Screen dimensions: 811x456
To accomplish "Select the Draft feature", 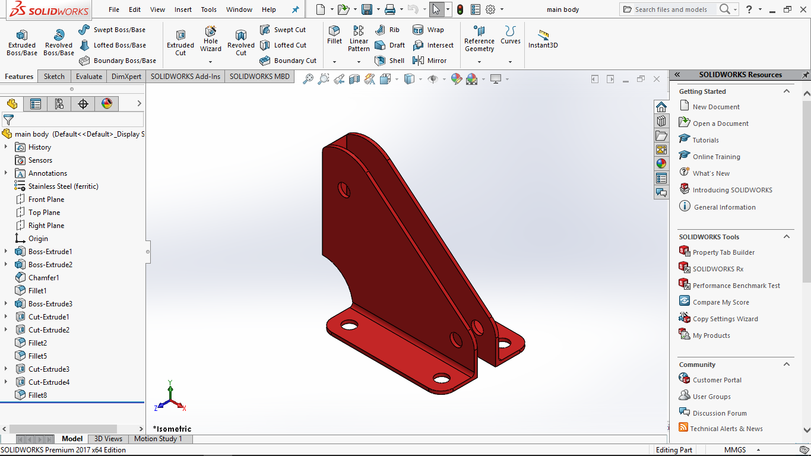I will pyautogui.click(x=389, y=45).
